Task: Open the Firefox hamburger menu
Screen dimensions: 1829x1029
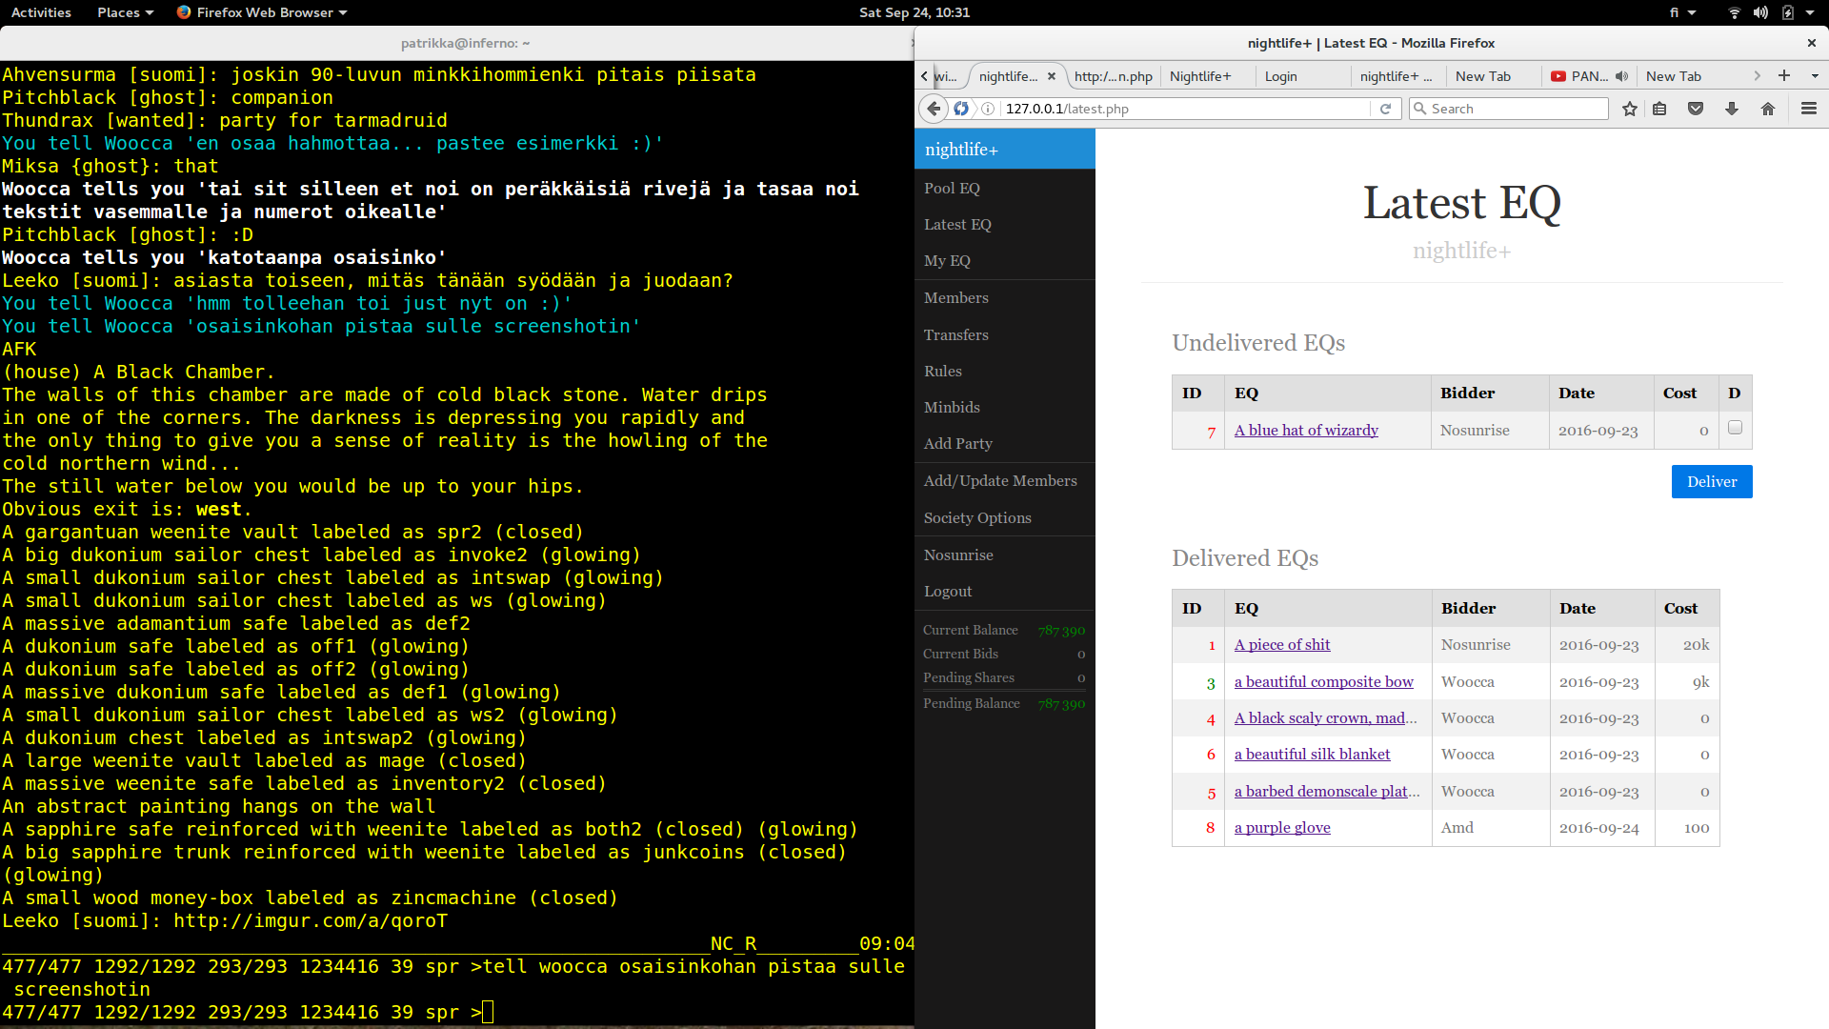Action: pos(1809,109)
